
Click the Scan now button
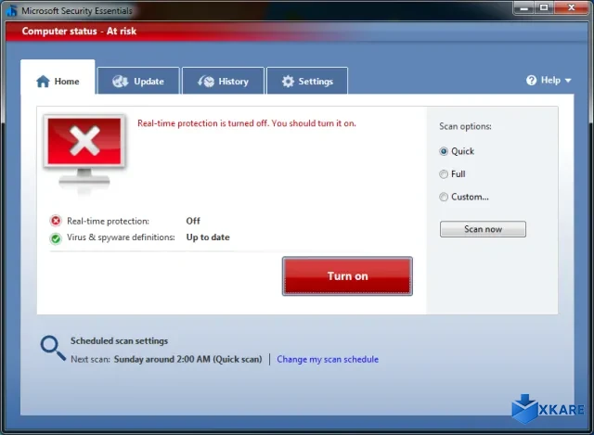pyautogui.click(x=483, y=229)
